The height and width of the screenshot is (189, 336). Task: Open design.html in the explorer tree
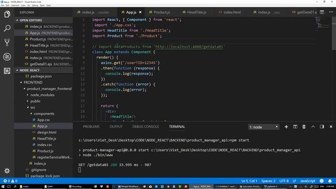click(44, 132)
